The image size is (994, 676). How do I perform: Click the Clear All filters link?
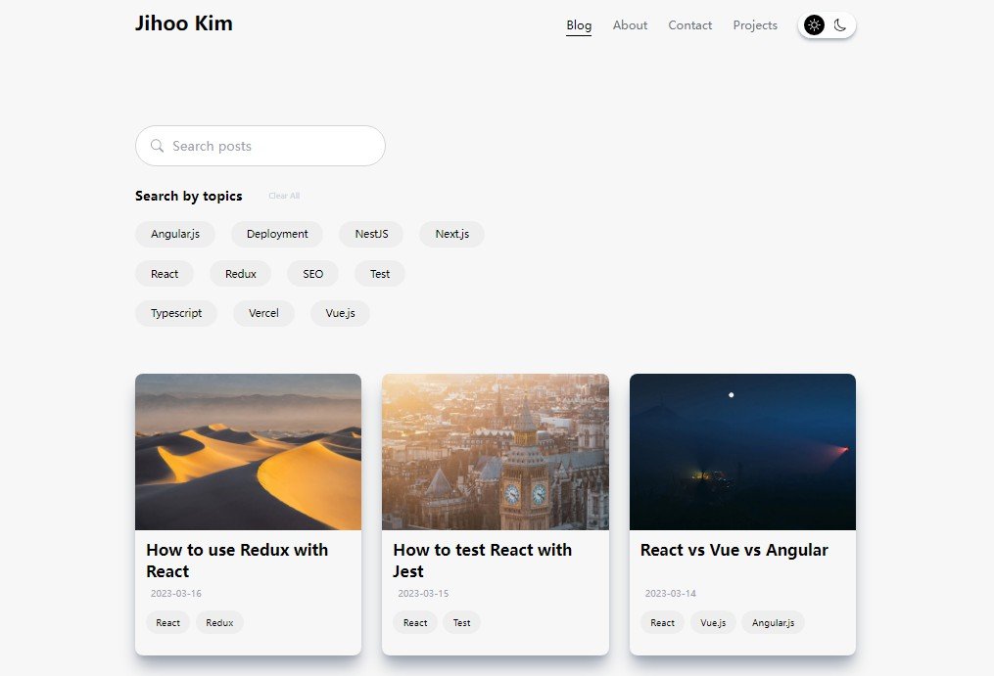click(283, 196)
